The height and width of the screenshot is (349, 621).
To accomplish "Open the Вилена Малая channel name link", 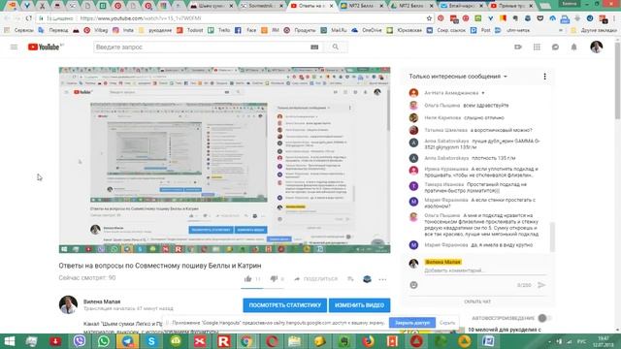I will coord(102,301).
